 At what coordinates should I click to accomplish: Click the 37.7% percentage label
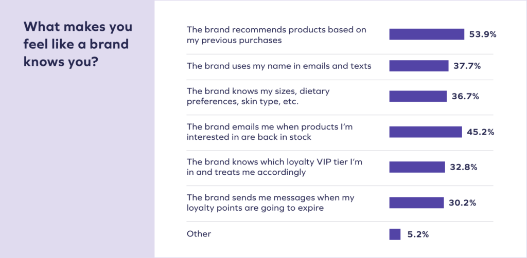[x=467, y=66]
